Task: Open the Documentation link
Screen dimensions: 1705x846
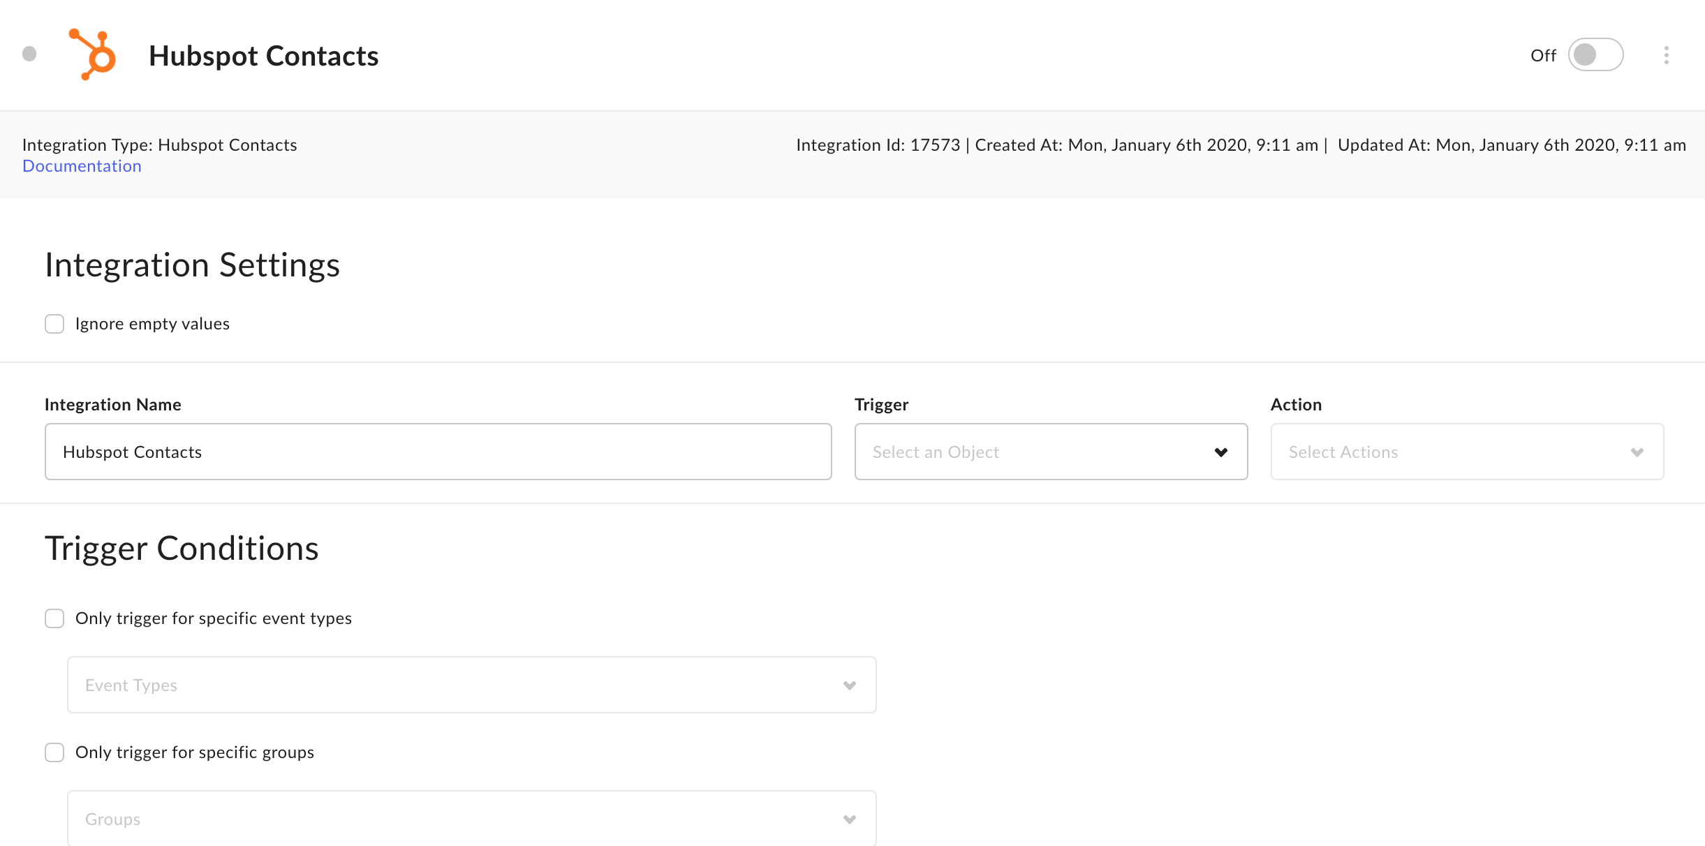Action: coord(82,166)
